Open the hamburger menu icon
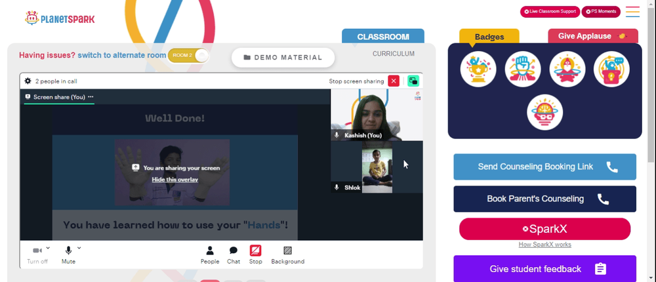 [x=632, y=12]
